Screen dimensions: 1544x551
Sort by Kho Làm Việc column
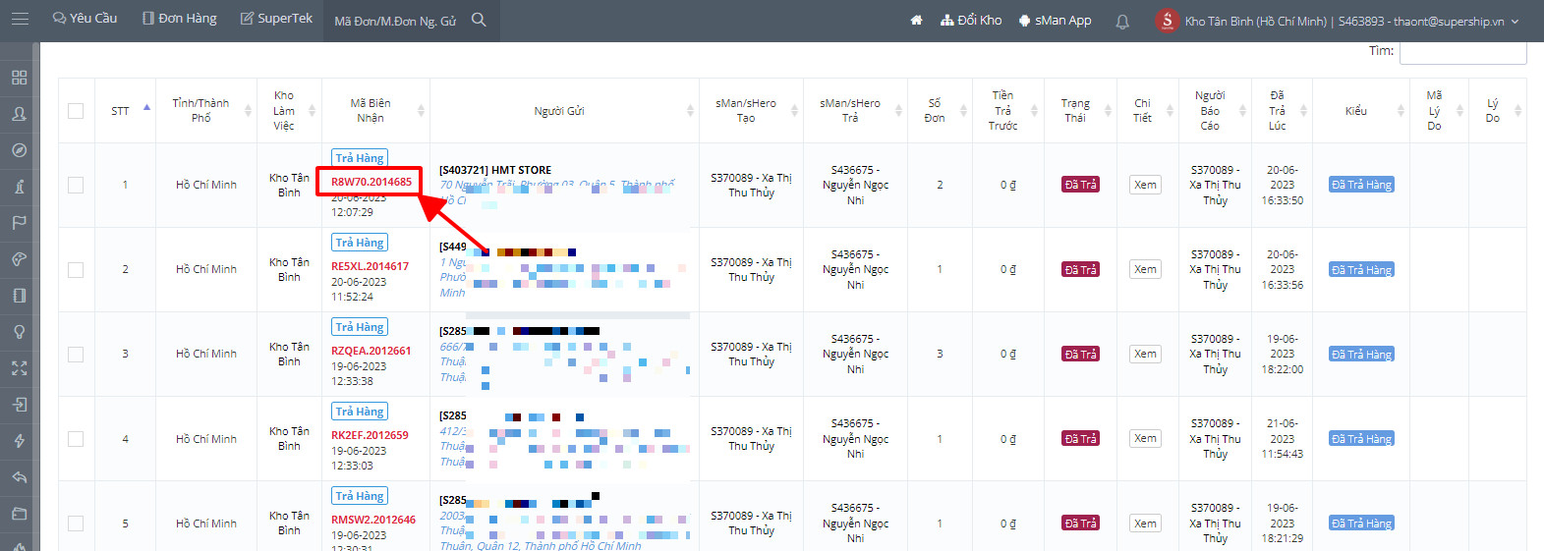click(x=313, y=111)
